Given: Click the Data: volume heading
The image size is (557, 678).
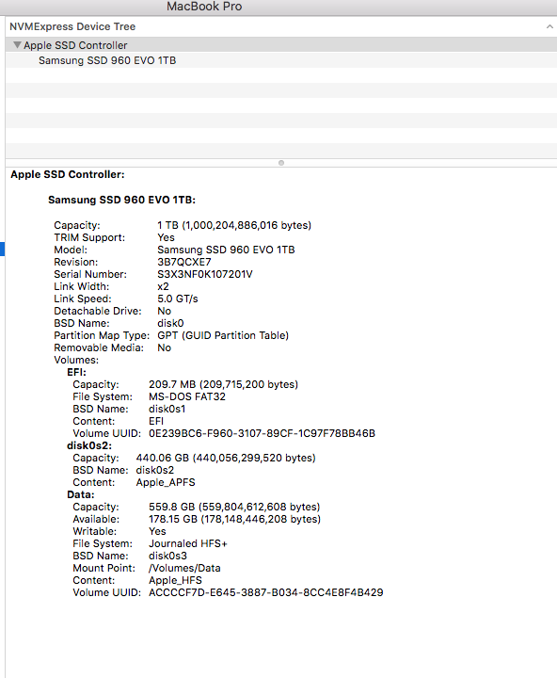Looking at the screenshot, I should pyautogui.click(x=81, y=494).
